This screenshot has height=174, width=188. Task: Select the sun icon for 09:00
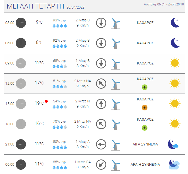pos(175,63)
